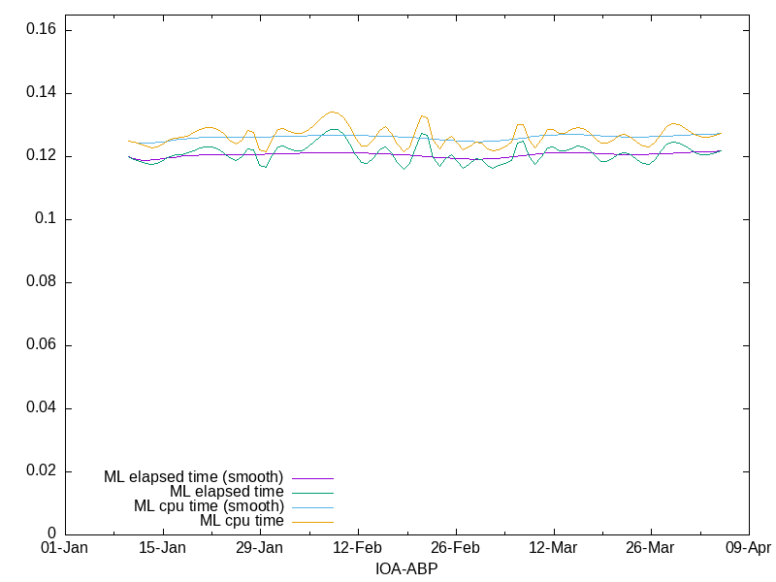
Task: Click the IOA-ABP x-axis title
Action: (x=406, y=568)
